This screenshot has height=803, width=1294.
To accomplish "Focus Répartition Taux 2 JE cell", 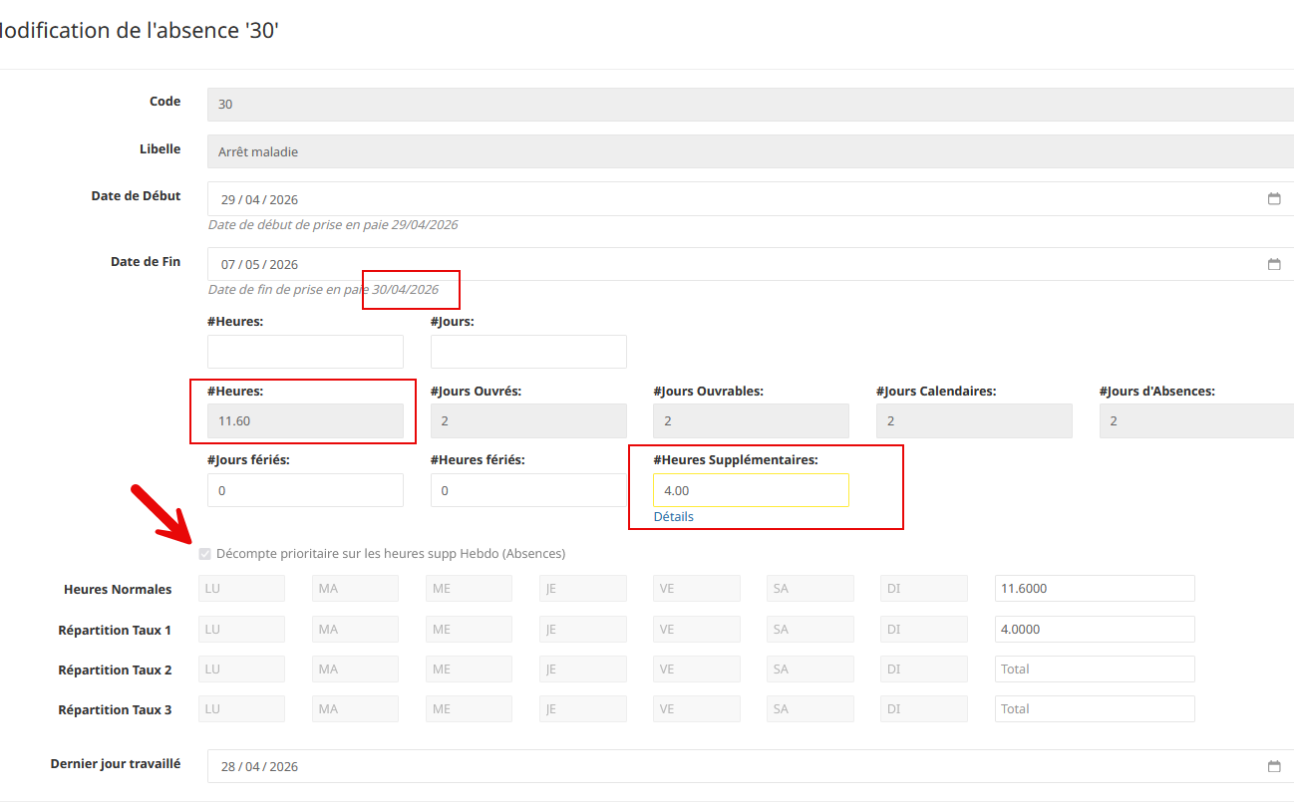I will coord(583,669).
